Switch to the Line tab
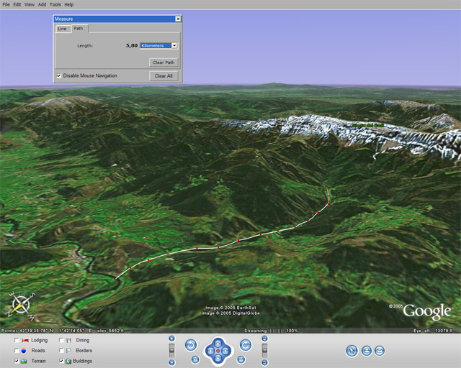This screenshot has height=368, width=461. point(62,29)
